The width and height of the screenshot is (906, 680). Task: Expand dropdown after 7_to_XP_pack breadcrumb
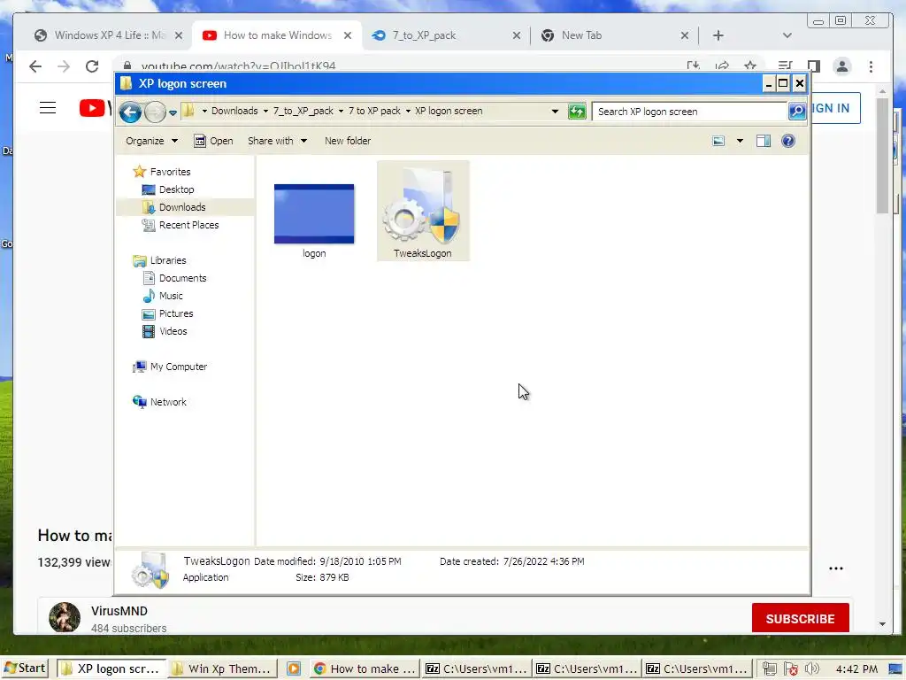coord(341,111)
